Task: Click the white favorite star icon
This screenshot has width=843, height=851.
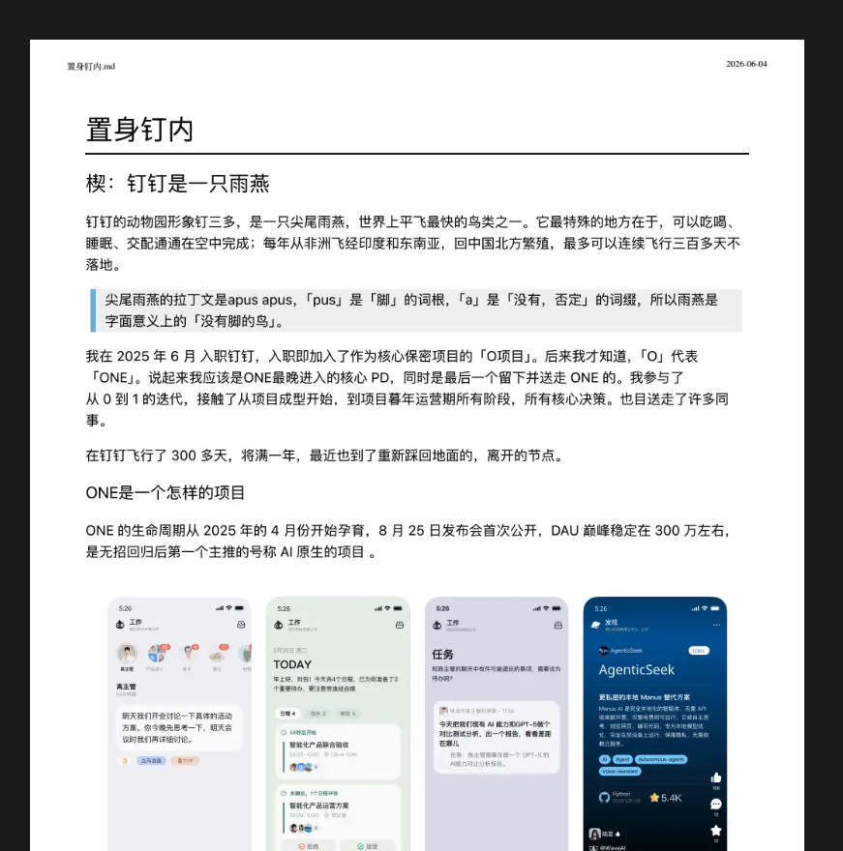Action: point(716,831)
